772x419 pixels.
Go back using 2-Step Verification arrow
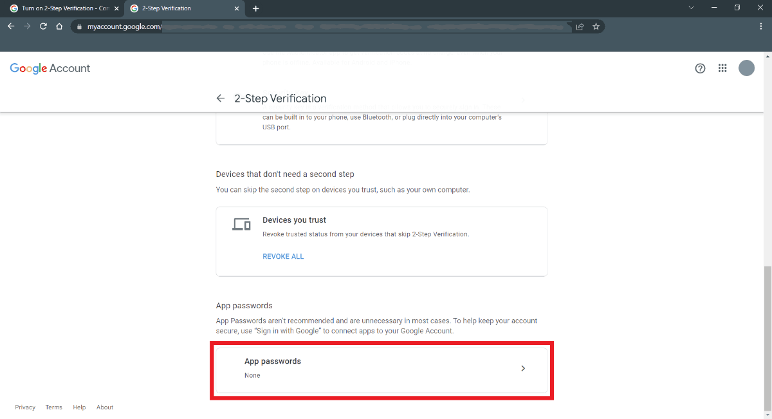[221, 98]
